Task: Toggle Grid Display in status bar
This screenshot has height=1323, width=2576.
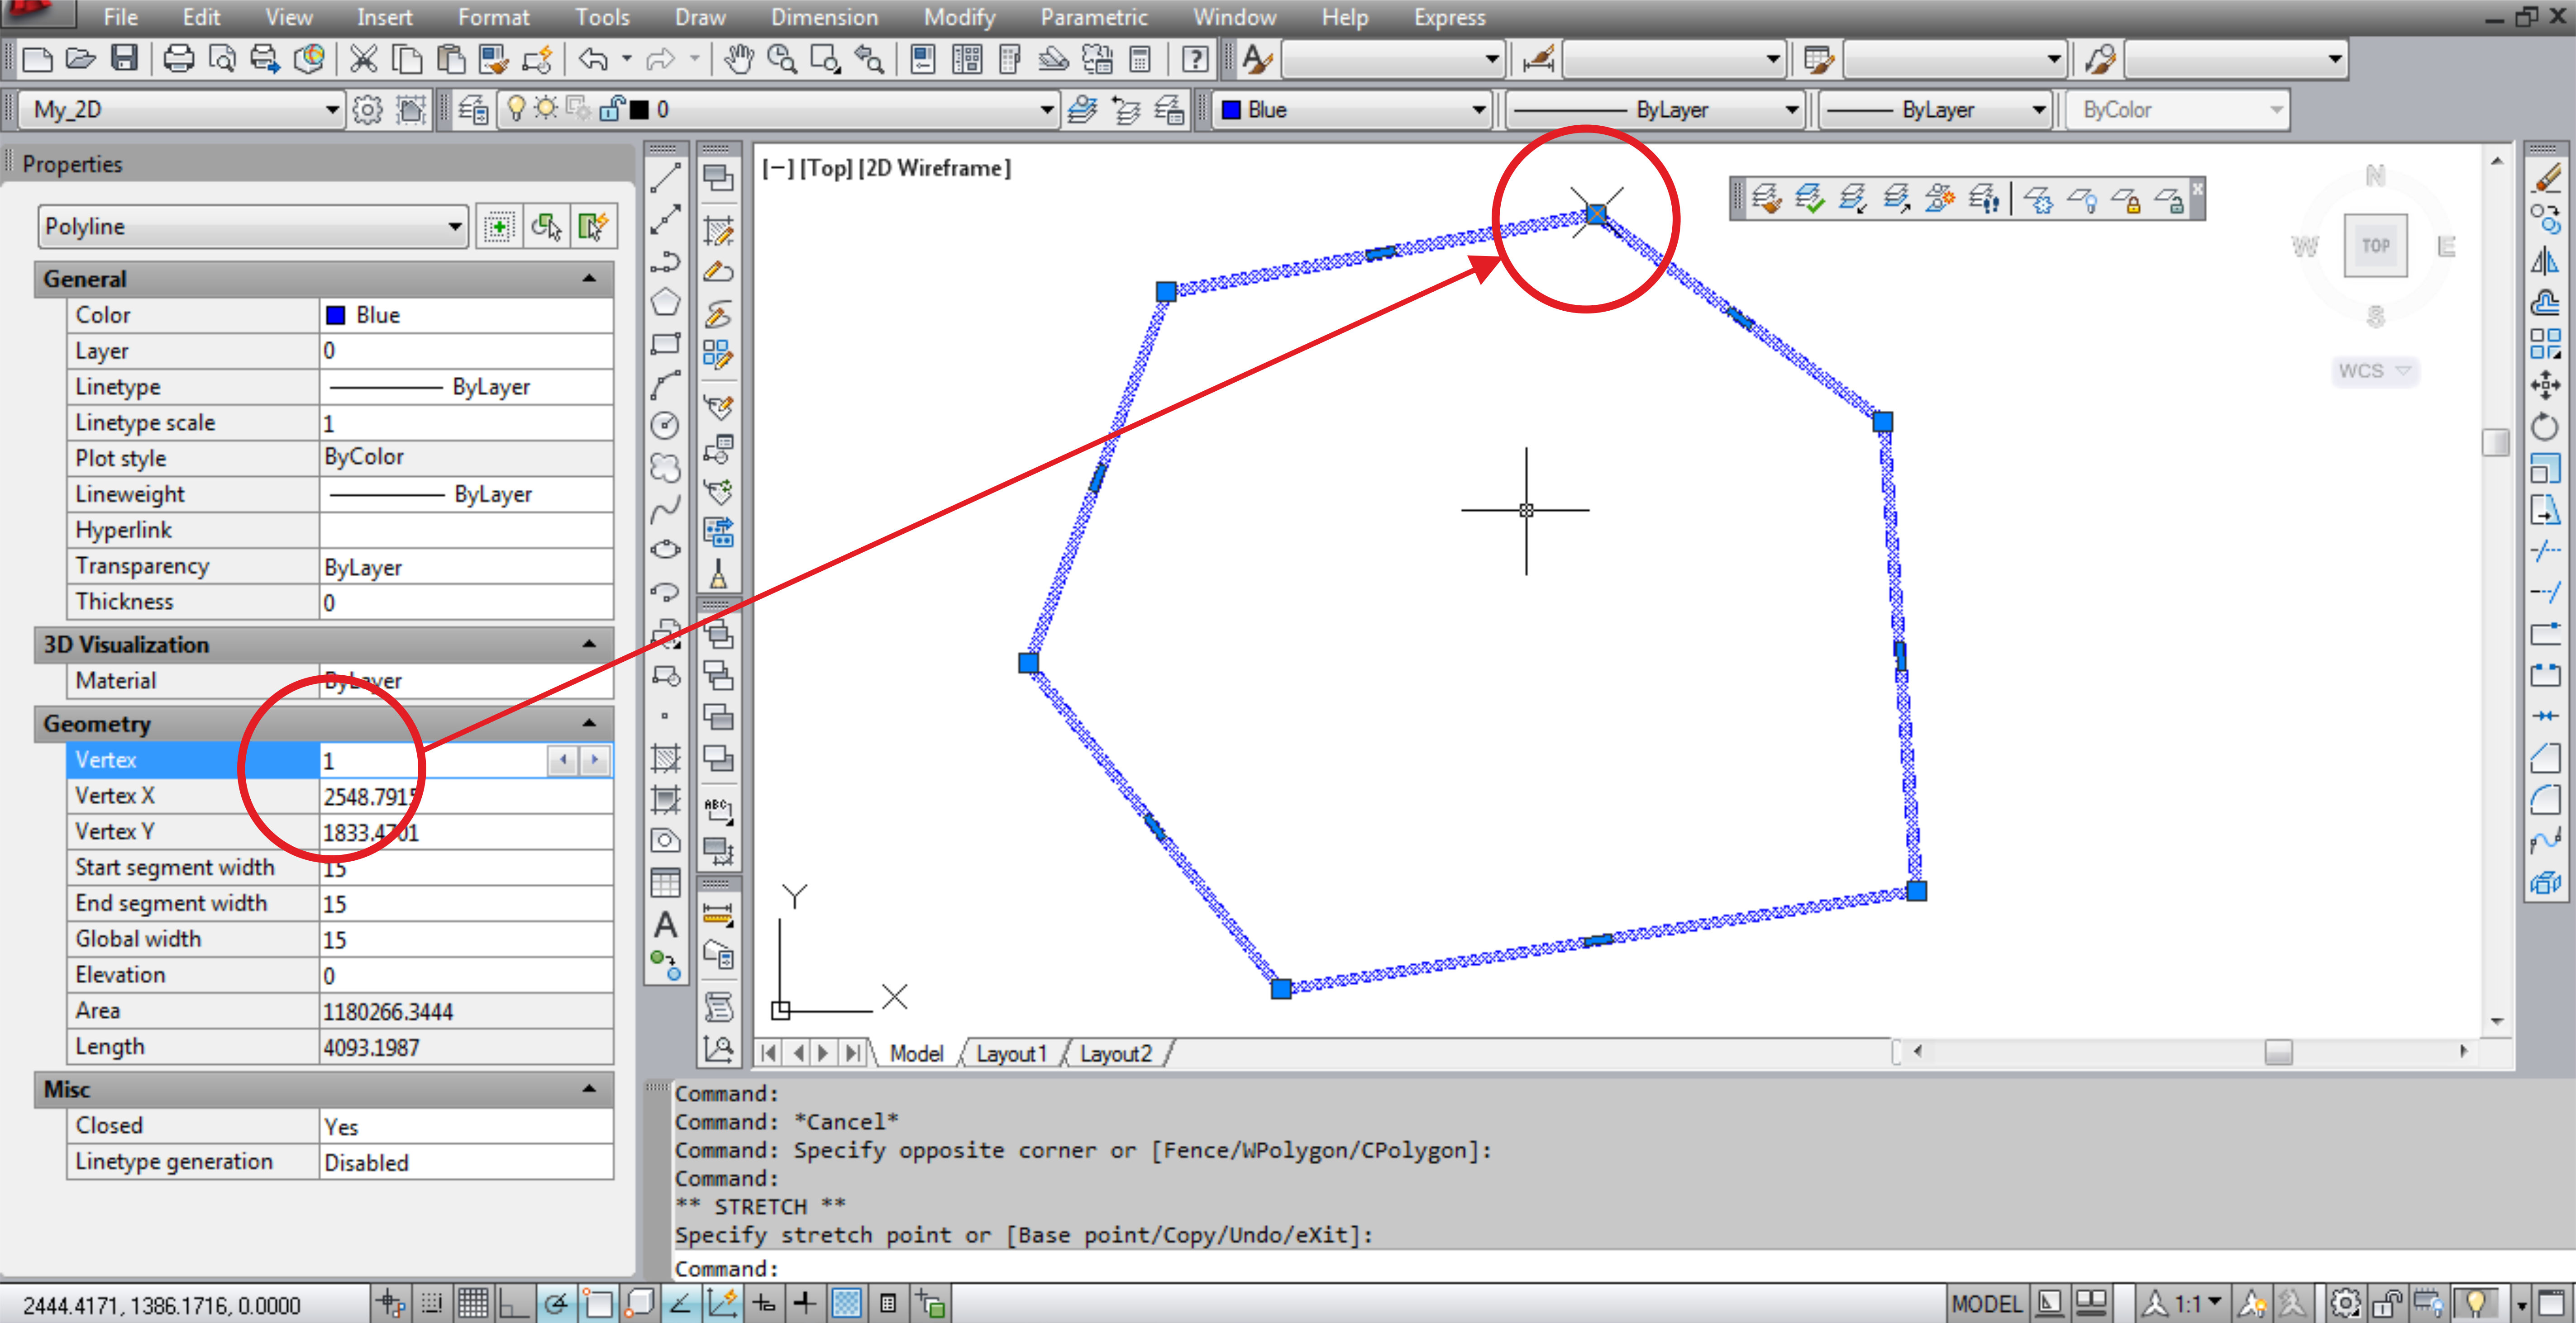Action: (472, 1304)
